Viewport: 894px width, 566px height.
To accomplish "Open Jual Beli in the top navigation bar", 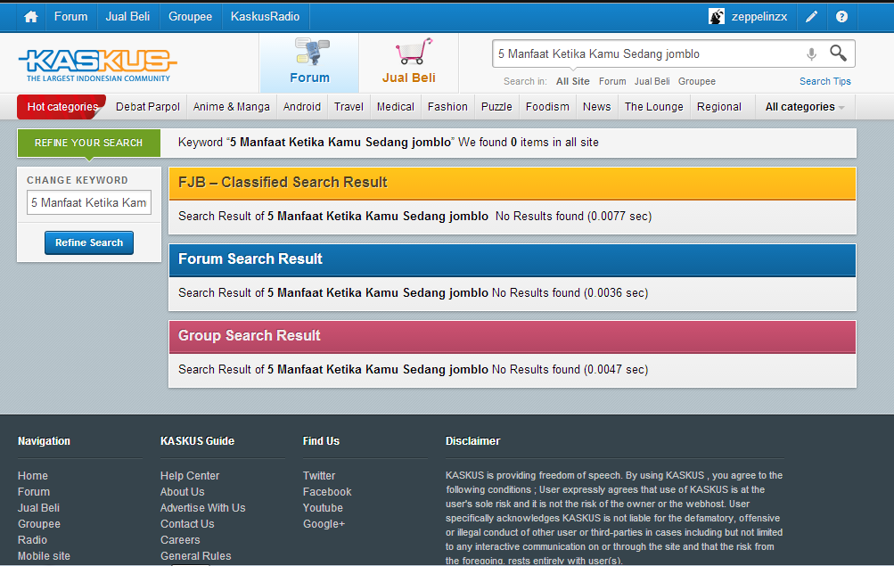I will click(127, 17).
